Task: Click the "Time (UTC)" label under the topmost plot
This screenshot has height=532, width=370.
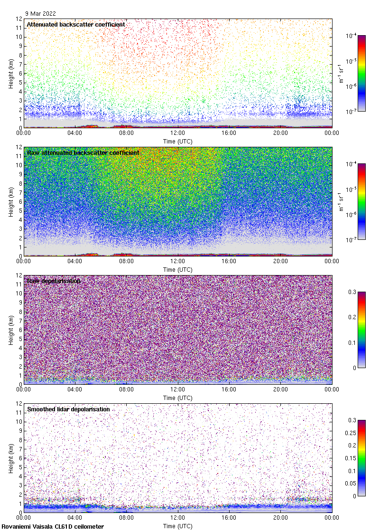Action: click(177, 142)
